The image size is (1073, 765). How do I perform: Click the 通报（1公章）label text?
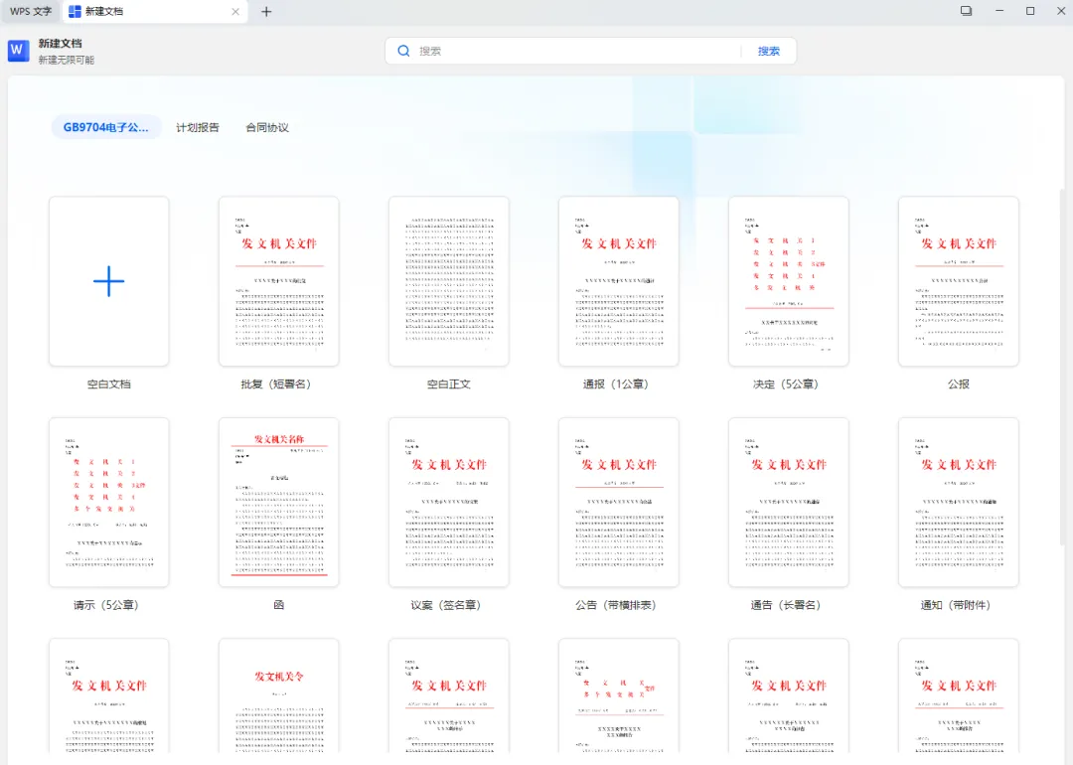pyautogui.click(x=615, y=383)
